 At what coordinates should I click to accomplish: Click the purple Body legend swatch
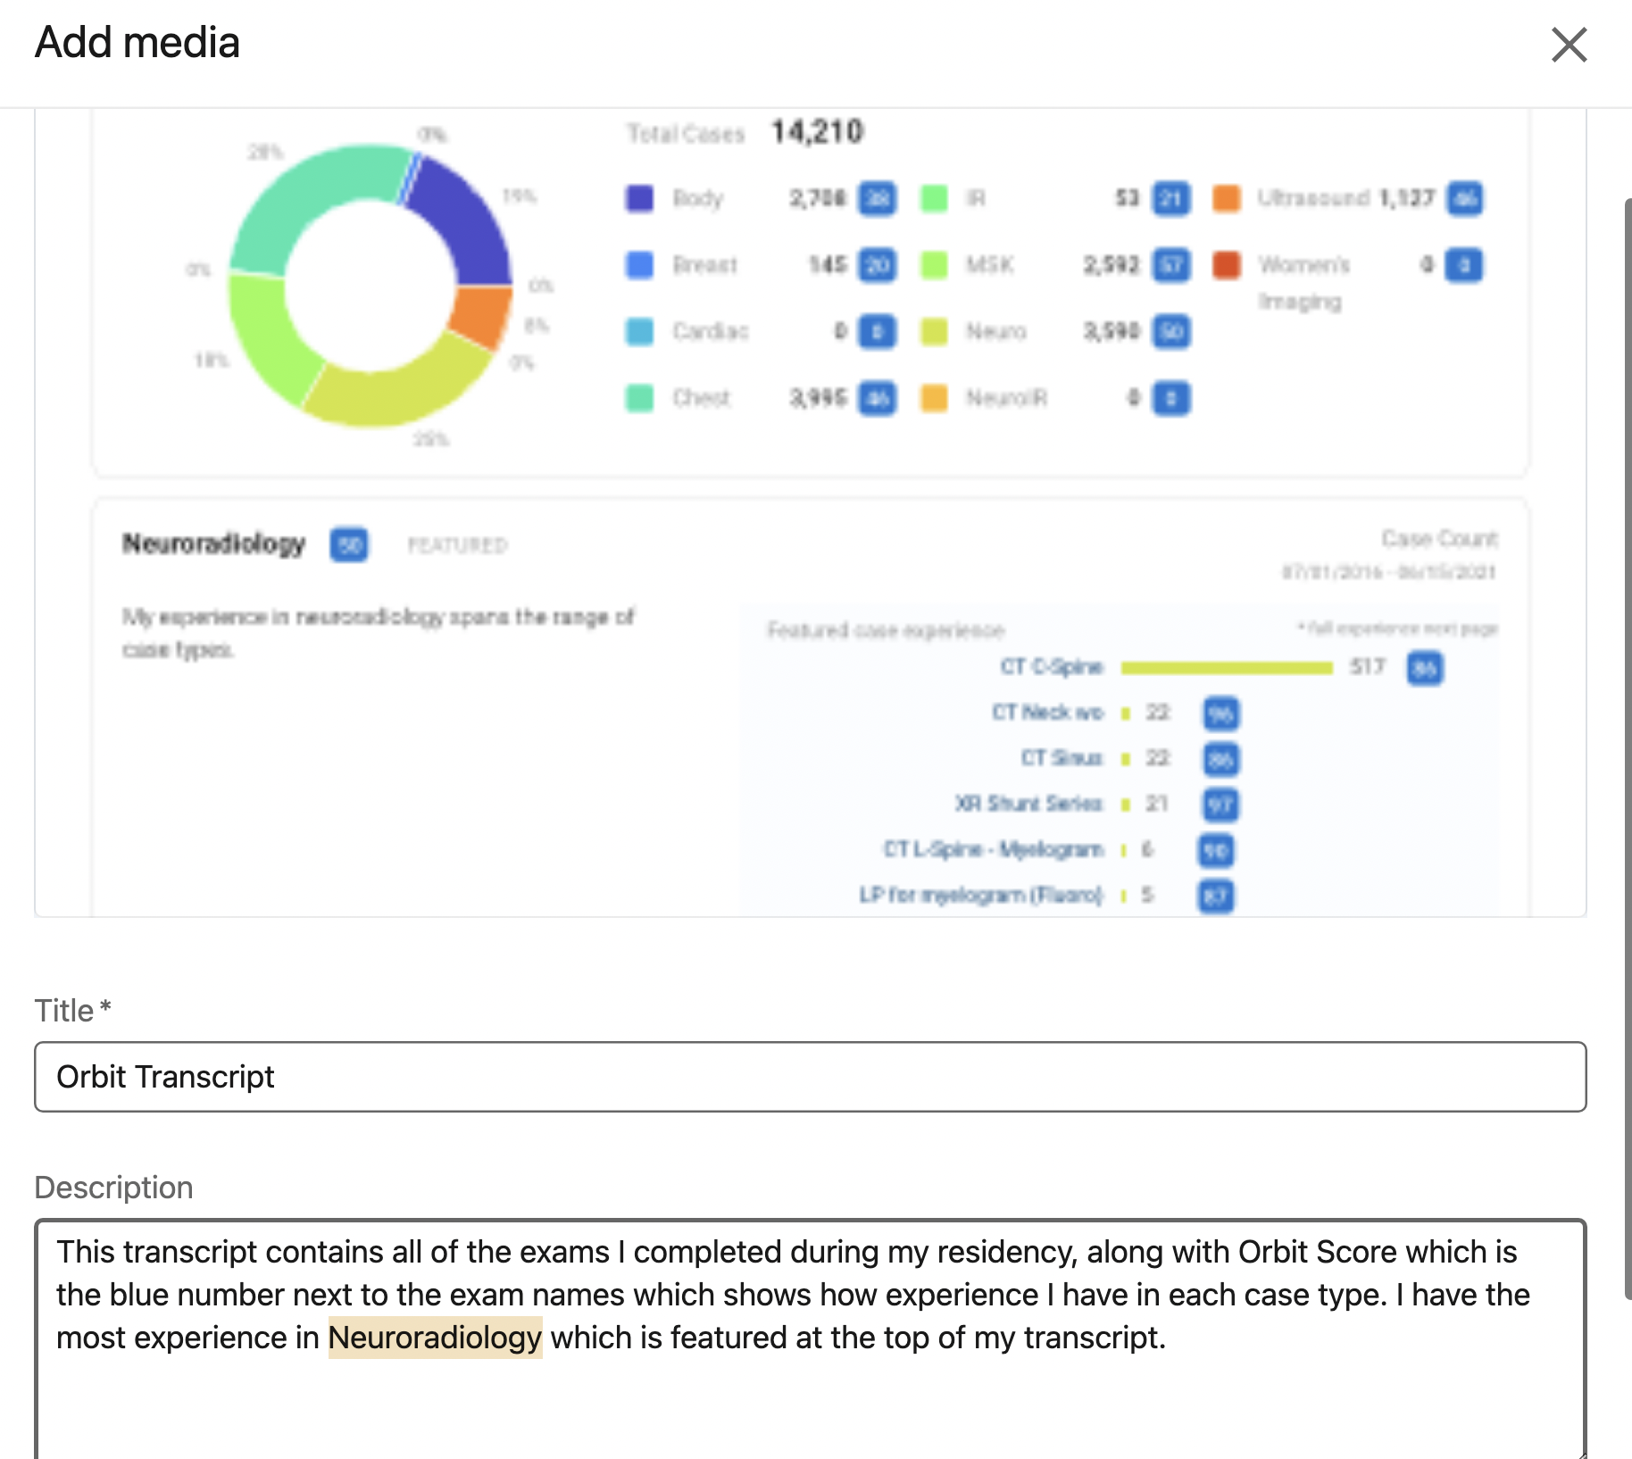pos(639,198)
